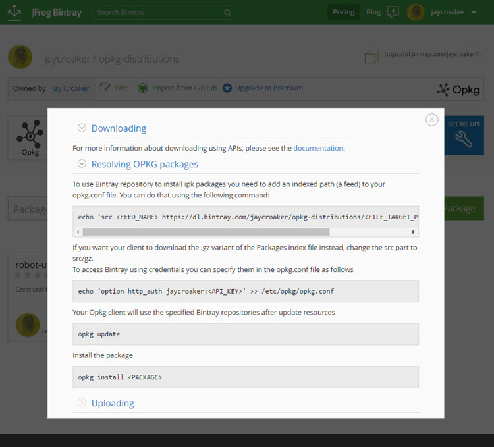Viewport: 494px width, 447px height.
Task: Click the Import from GitHub icon
Action: (142, 88)
